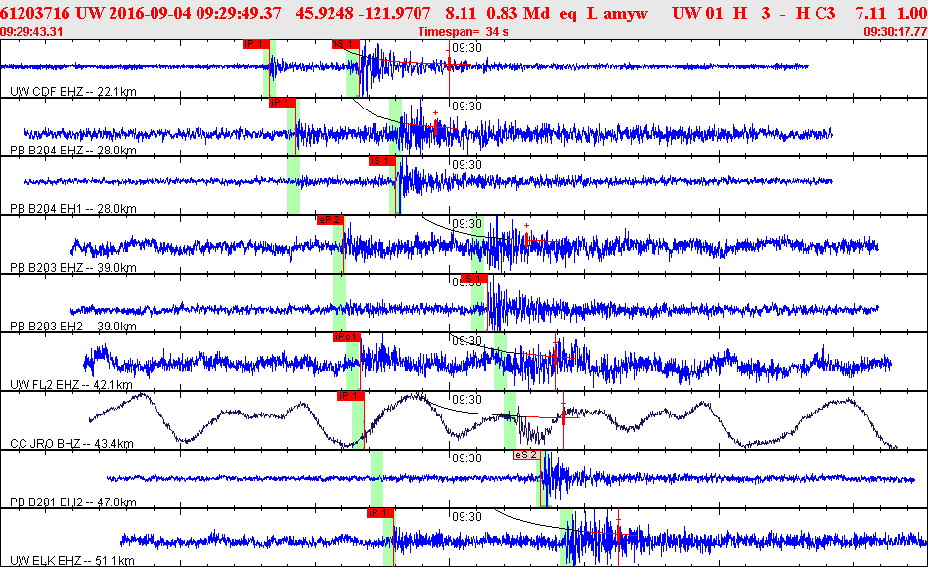Click the 'UW CDF EHZ -- 22.1km' channel label

tap(72, 91)
